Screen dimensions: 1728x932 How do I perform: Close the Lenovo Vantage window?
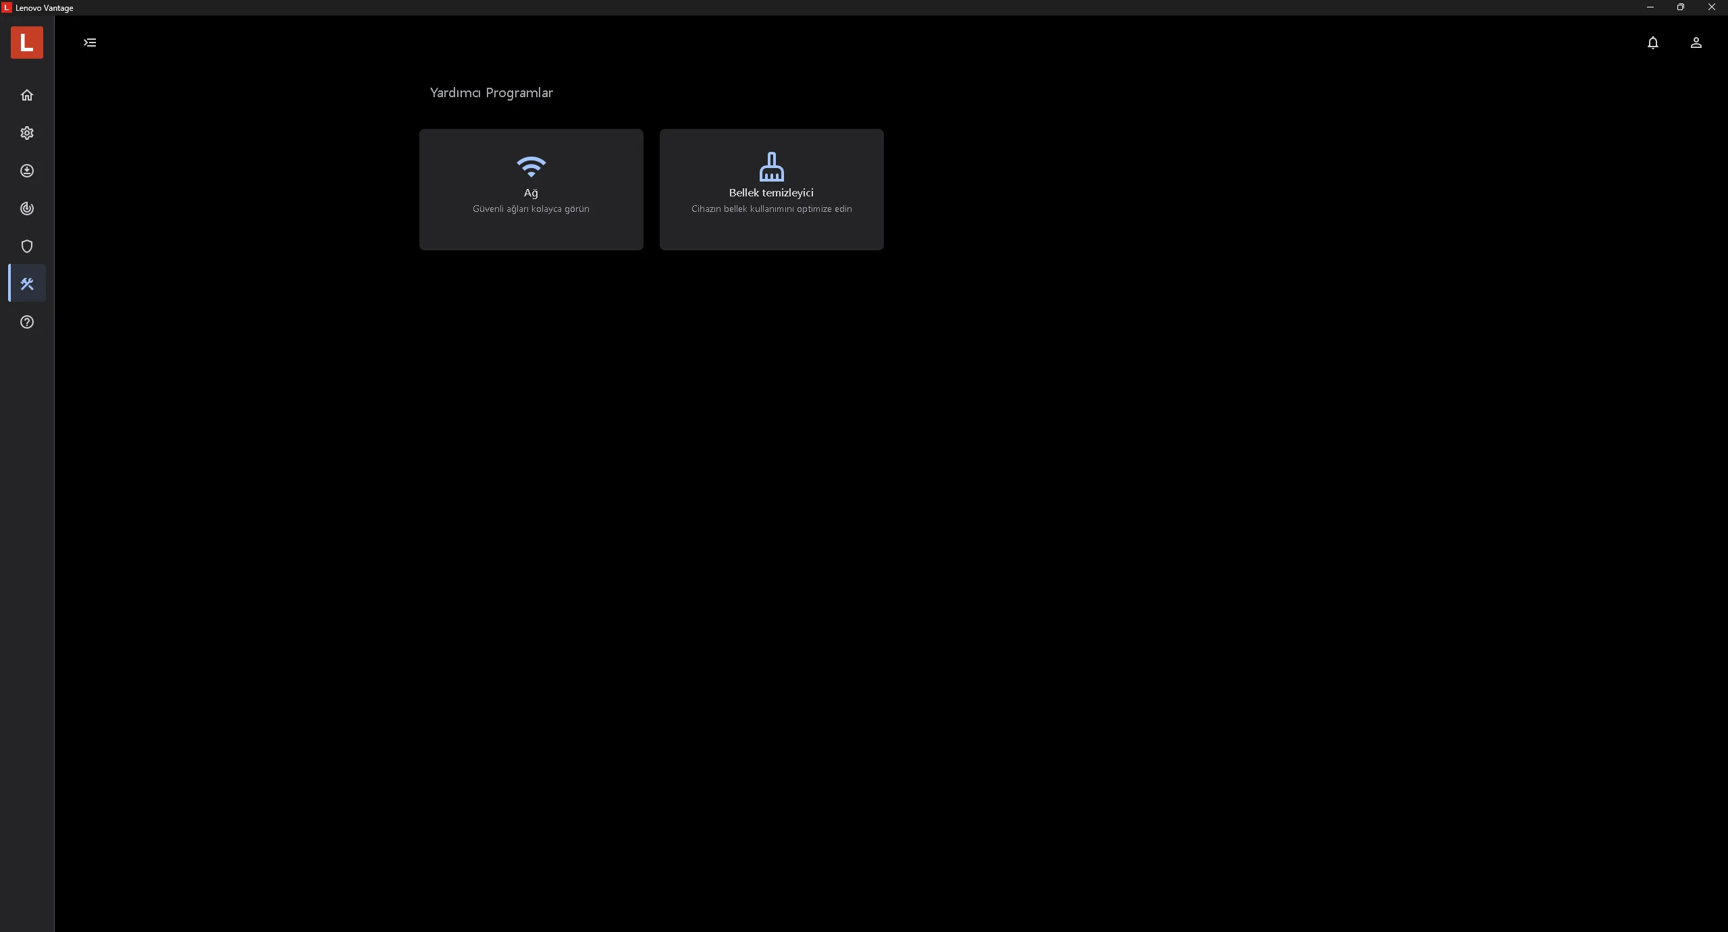click(1711, 7)
